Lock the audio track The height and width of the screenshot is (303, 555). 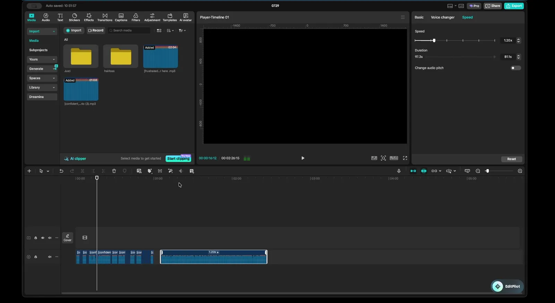pyautogui.click(x=36, y=257)
